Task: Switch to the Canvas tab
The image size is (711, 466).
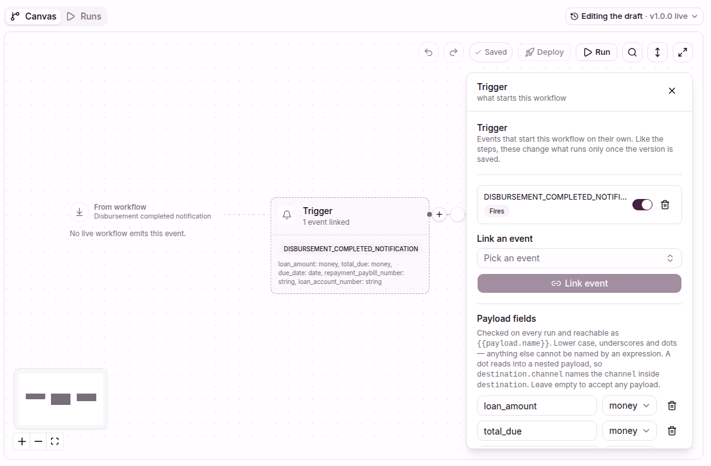Action: coord(33,16)
